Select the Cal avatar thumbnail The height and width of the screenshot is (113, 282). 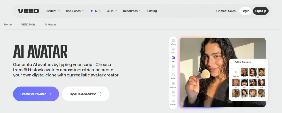[236, 93]
